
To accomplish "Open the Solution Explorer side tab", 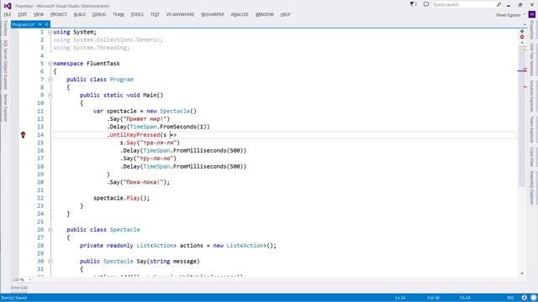I will [532, 96].
